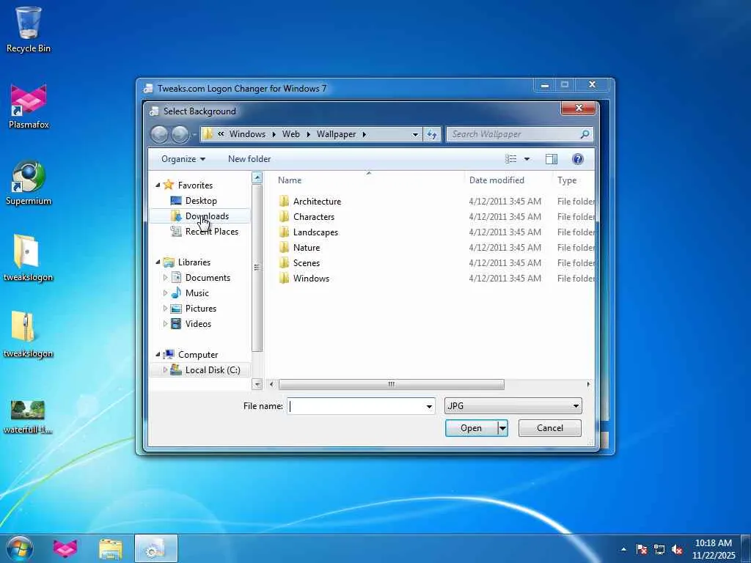Collapse the Favorites group
The height and width of the screenshot is (563, 751).
(x=158, y=185)
